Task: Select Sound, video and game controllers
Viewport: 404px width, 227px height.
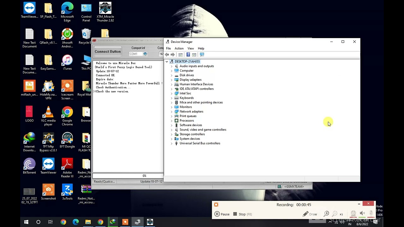Action: 203,130
